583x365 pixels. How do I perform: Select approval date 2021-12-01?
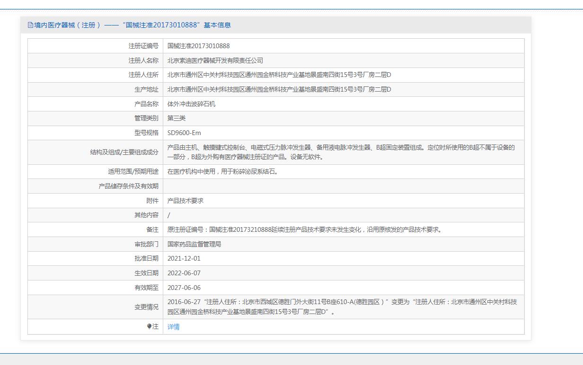click(x=184, y=258)
